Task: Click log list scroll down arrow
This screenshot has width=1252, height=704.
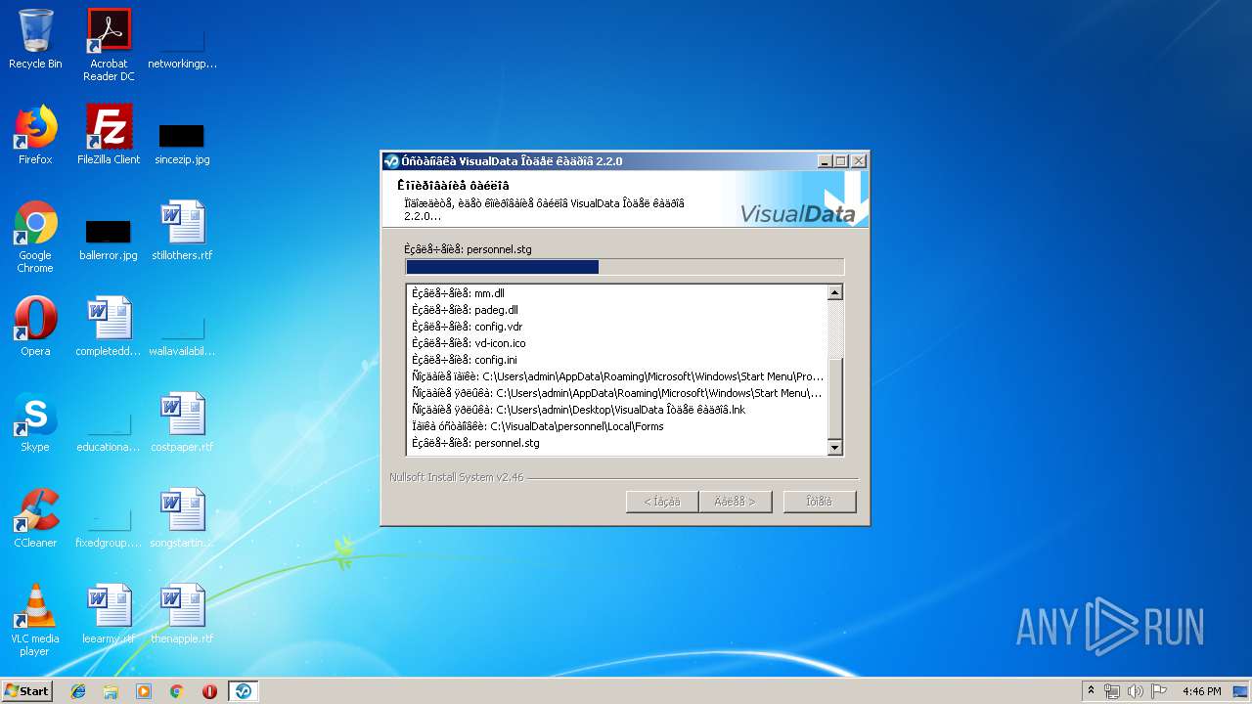Action: (835, 448)
